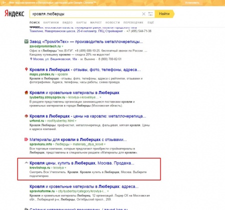Image resolution: width=225 pixels, height=210 pixels.
Task: Open Материалы для кровли в Люберцах result
Action: pyautogui.click(x=78, y=139)
